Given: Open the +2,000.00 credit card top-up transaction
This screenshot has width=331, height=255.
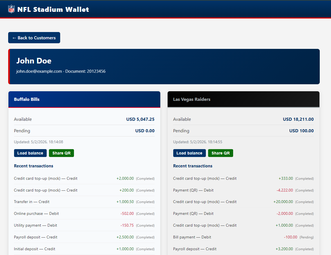Looking at the screenshot, I should click(84, 178).
